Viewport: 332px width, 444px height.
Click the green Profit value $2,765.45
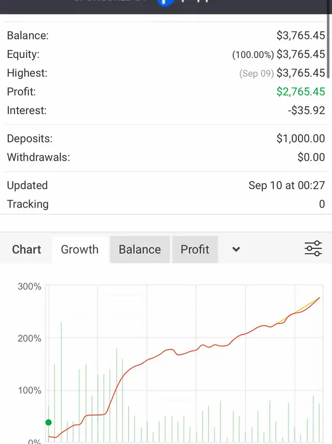point(300,92)
